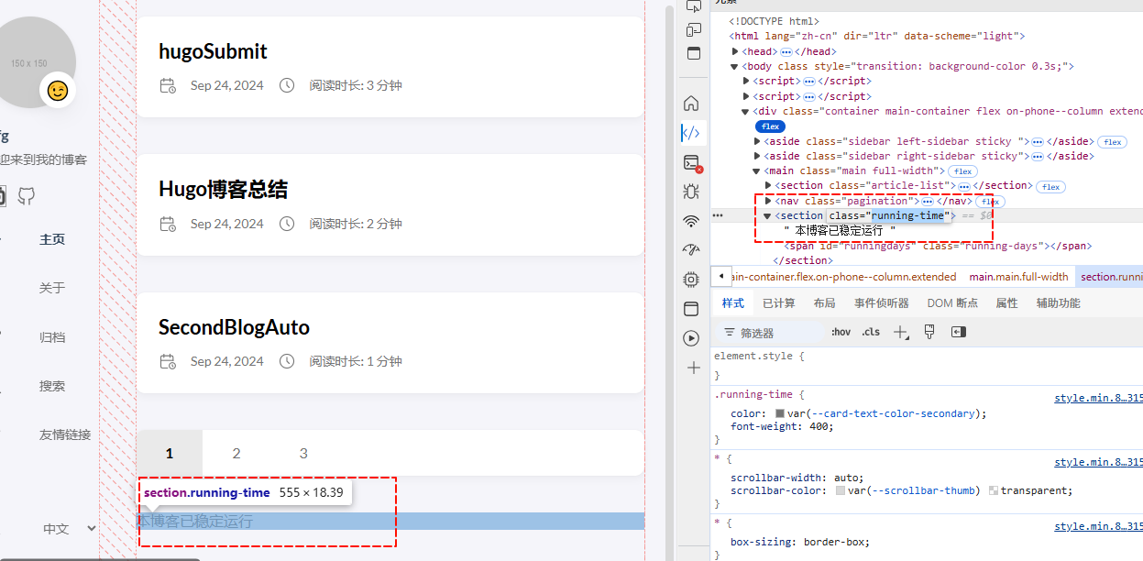Collapse the main-container div node
Image resolution: width=1143 pixels, height=561 pixels.
pyautogui.click(x=746, y=111)
